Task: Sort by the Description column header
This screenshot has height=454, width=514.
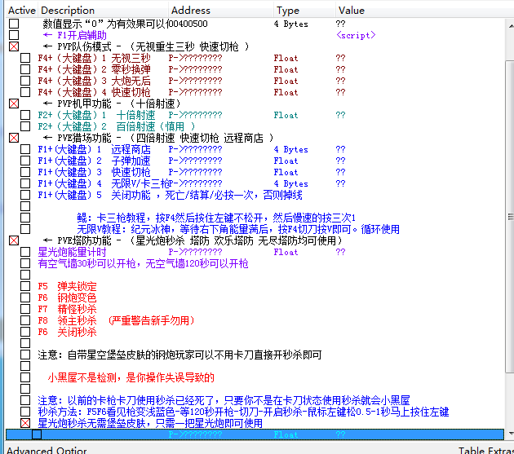Action: tap(90, 11)
